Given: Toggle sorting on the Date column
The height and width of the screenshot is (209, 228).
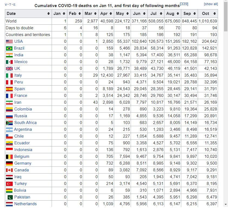Looking at the screenshot, I should 49,13.
